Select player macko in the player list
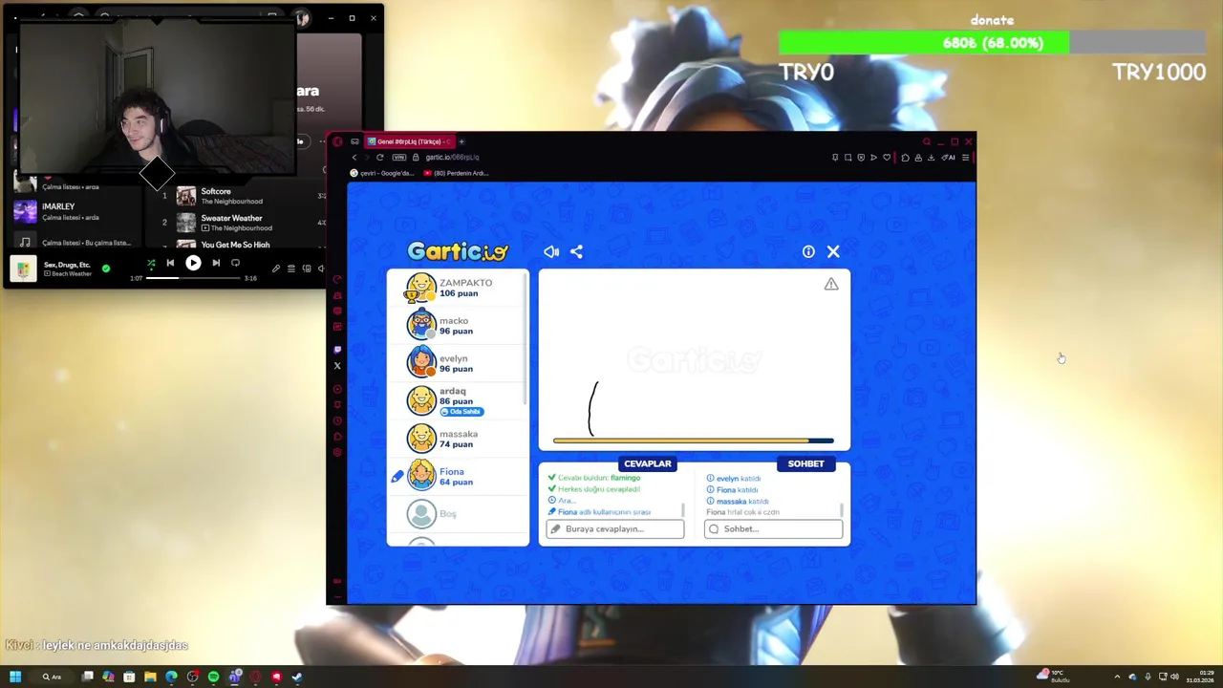This screenshot has width=1223, height=688. 457,326
